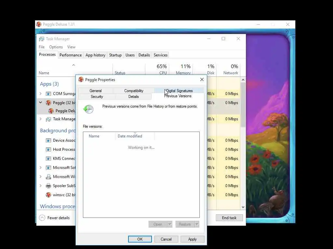Select the Previous Versions tab

178,96
